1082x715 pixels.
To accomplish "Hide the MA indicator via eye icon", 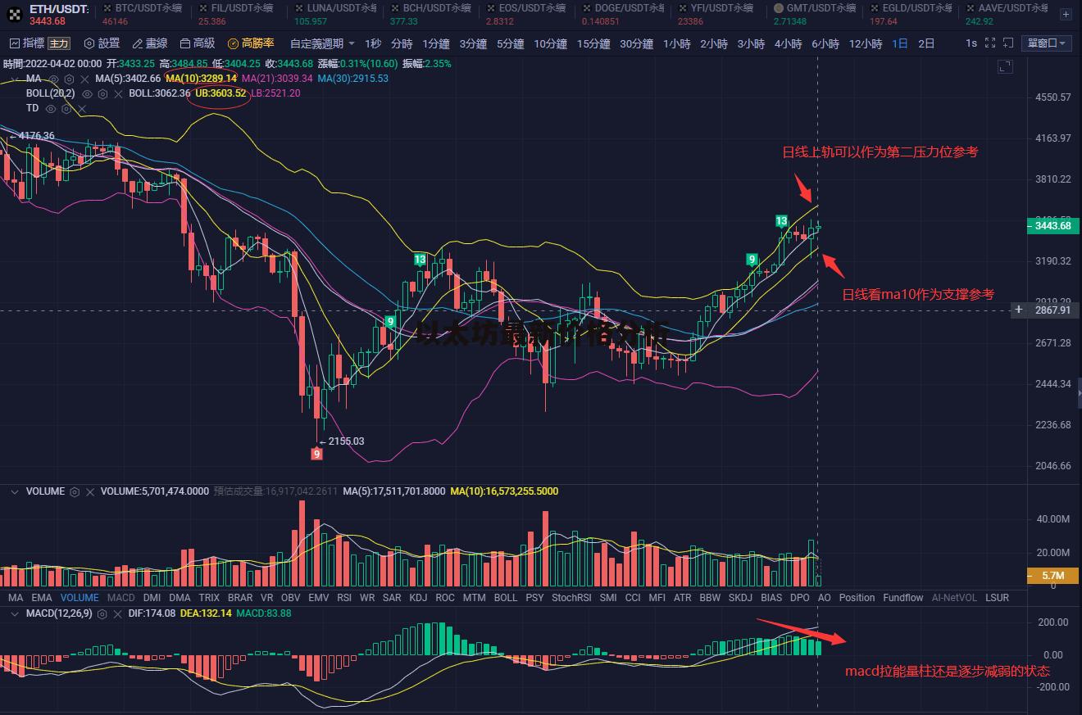I will pos(53,79).
